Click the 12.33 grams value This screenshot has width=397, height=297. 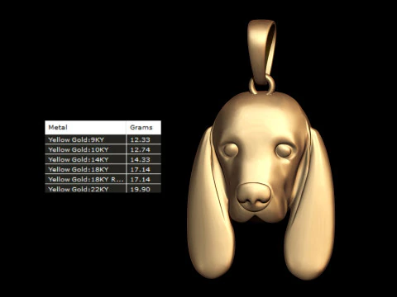[x=140, y=139]
